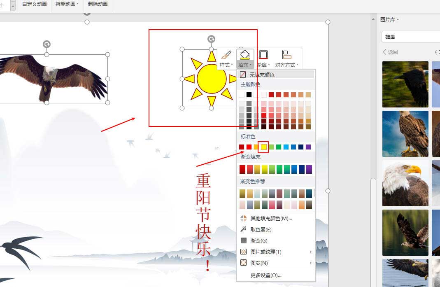
Task: Pick yellow gradient fill swatch
Action: pos(265,169)
